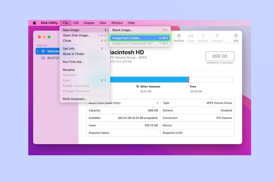Toggle the Macintosh HD sidebar disclosure chevron
This screenshot has width=274, height=182.
tap(38, 51)
